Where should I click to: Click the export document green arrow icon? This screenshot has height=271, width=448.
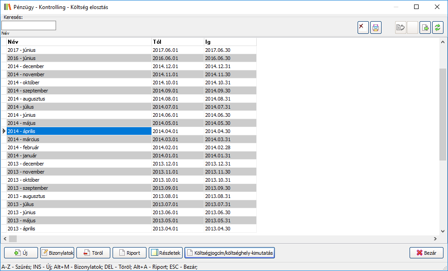pyautogui.click(x=425, y=28)
